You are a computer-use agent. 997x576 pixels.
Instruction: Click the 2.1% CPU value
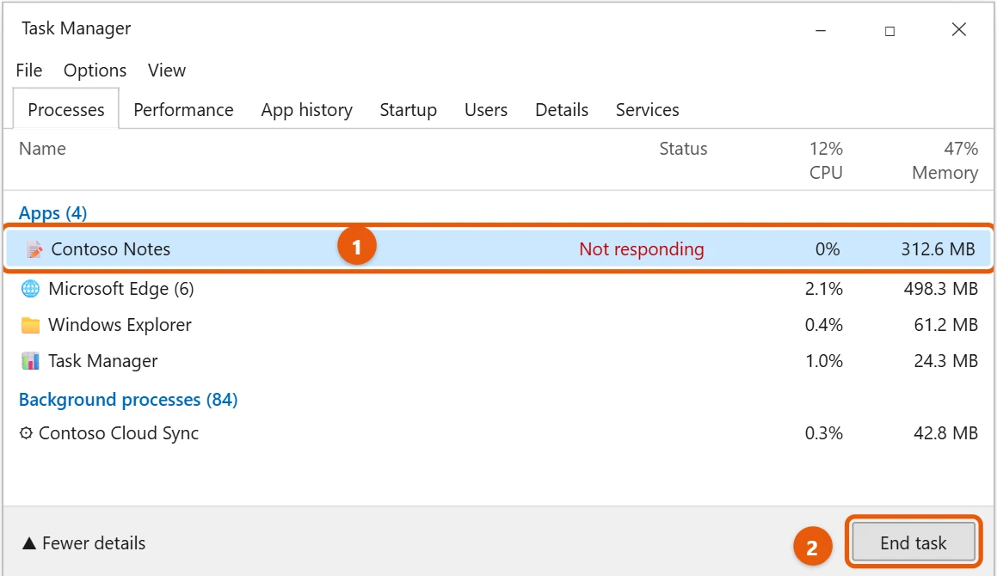click(823, 289)
